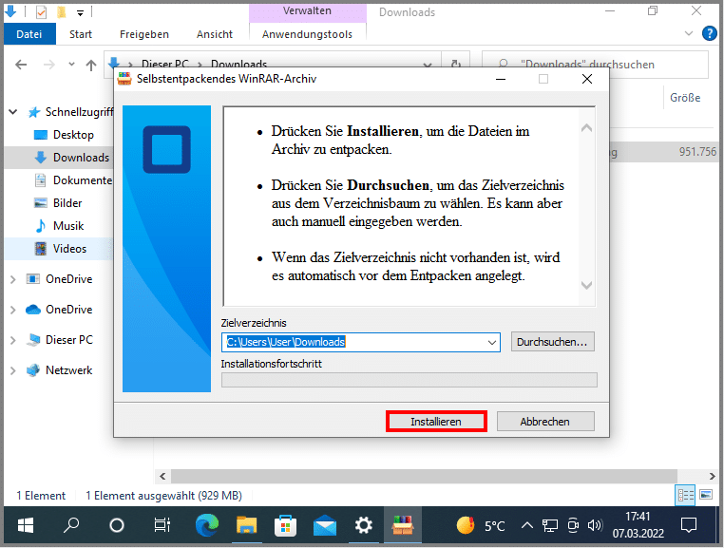
Task: Open the Mail app from taskbar
Action: [325, 525]
